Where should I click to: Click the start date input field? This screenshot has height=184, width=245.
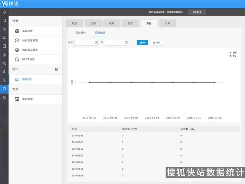point(87,43)
